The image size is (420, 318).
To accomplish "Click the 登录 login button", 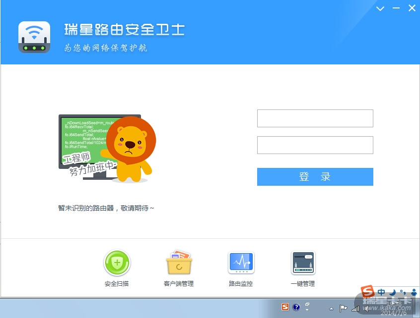I will click(x=315, y=177).
